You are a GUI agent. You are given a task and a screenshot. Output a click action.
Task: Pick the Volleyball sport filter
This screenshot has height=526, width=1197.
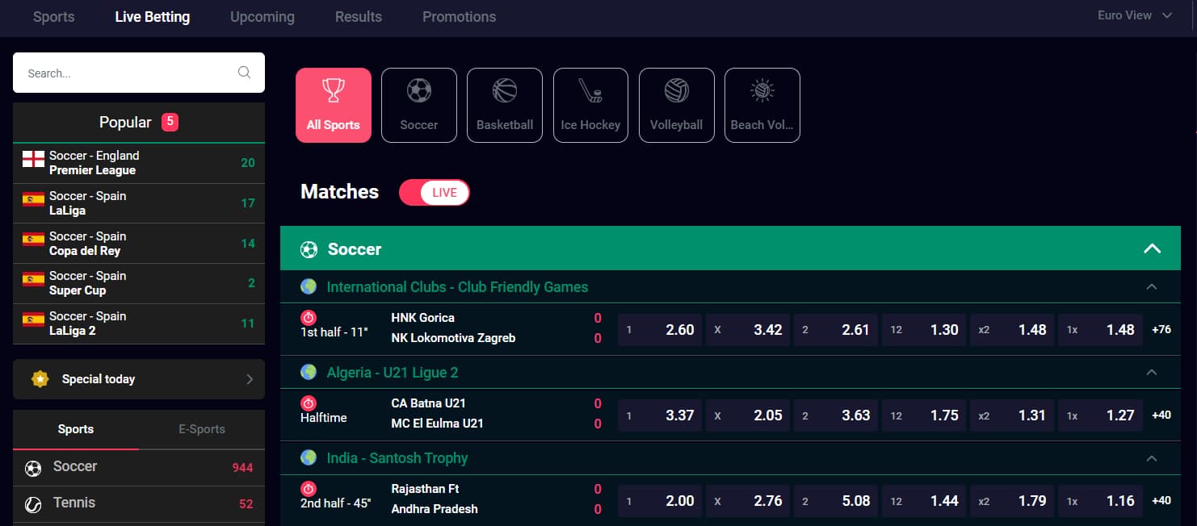click(677, 105)
